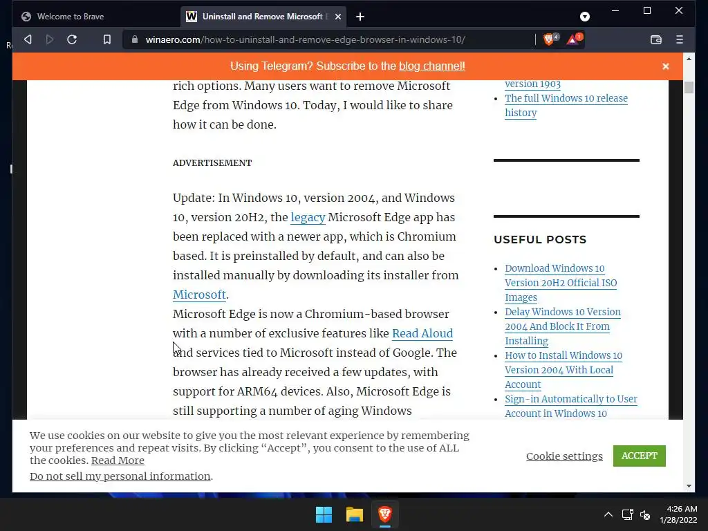Screen dimensions: 708x531
Task: Open Sign-in Automatically to User Account link
Action: pos(570,406)
